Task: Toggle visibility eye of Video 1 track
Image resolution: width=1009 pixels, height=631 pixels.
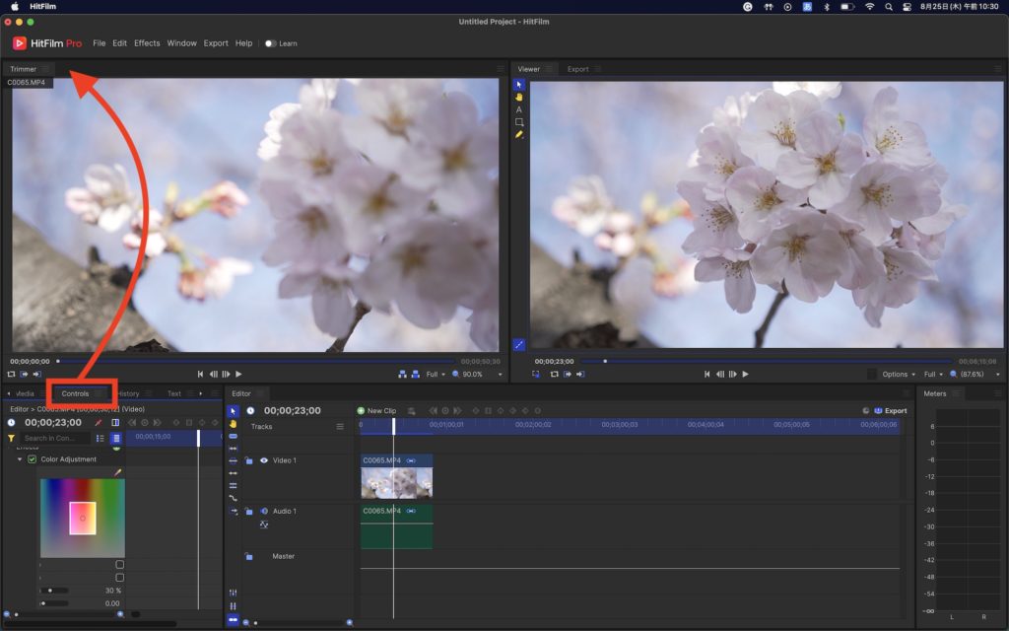Action: point(263,460)
